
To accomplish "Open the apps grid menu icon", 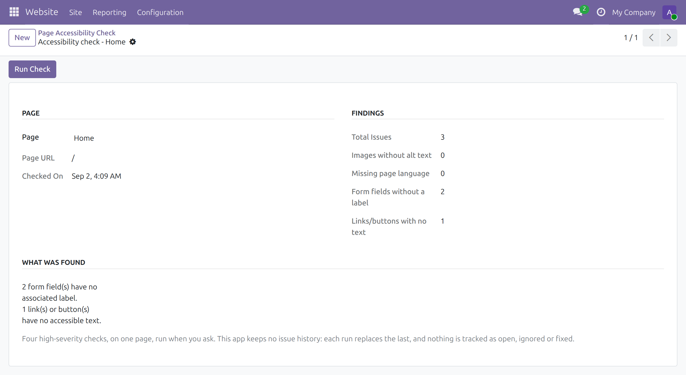I will (x=14, y=12).
